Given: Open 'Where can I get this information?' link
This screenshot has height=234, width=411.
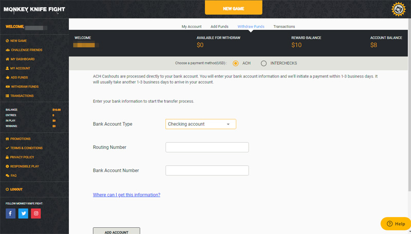Looking at the screenshot, I should (x=126, y=194).
